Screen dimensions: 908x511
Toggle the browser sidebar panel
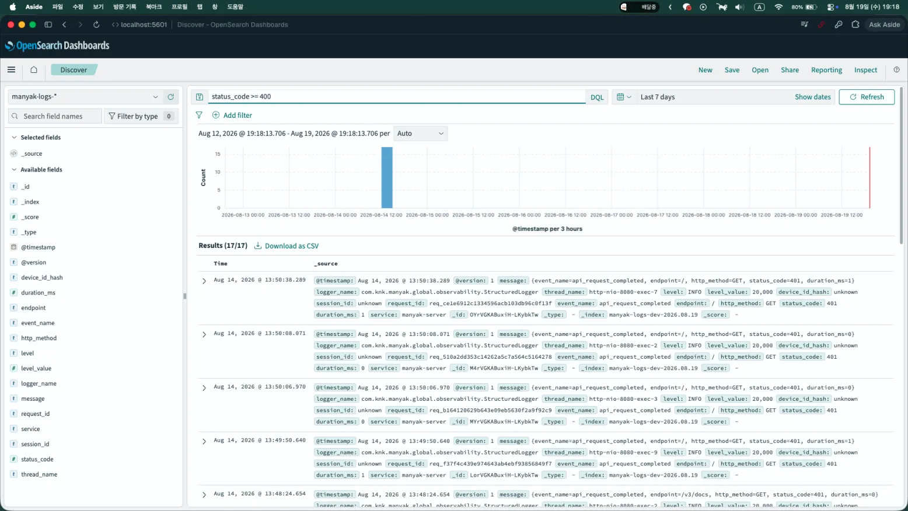(48, 24)
